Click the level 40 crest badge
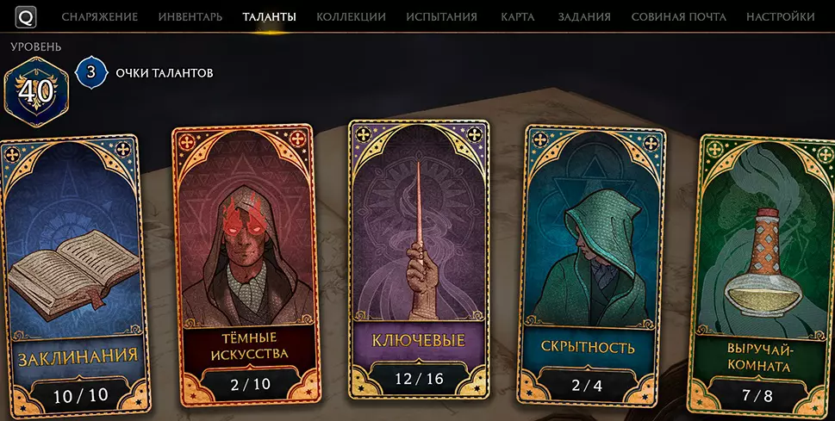The image size is (835, 421). (x=36, y=91)
